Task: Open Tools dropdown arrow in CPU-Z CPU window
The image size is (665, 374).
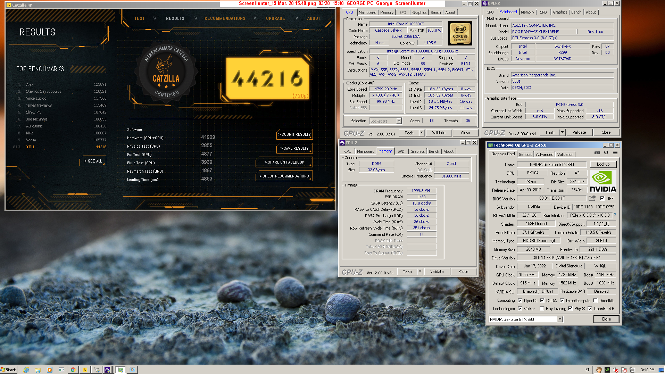Action: click(422, 133)
